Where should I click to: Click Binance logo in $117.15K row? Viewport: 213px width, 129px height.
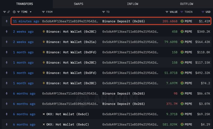tap(44, 62)
